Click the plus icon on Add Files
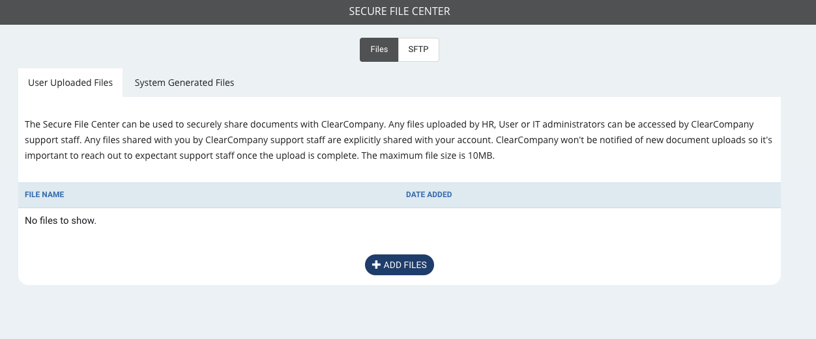Viewport: 816px width, 339px height. (x=376, y=265)
